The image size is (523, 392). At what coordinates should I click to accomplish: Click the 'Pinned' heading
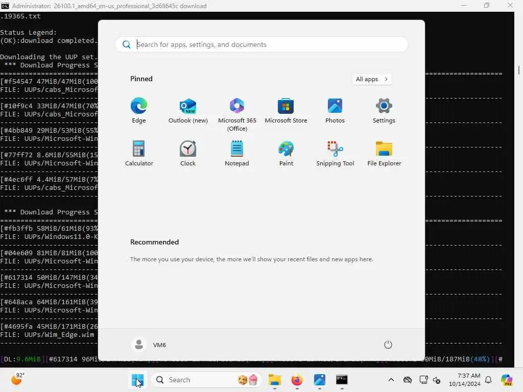pyautogui.click(x=141, y=79)
